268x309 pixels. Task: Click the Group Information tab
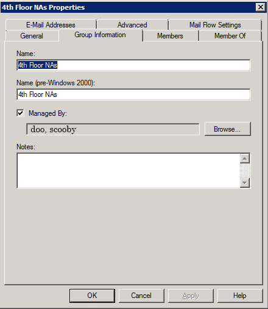(x=100, y=35)
